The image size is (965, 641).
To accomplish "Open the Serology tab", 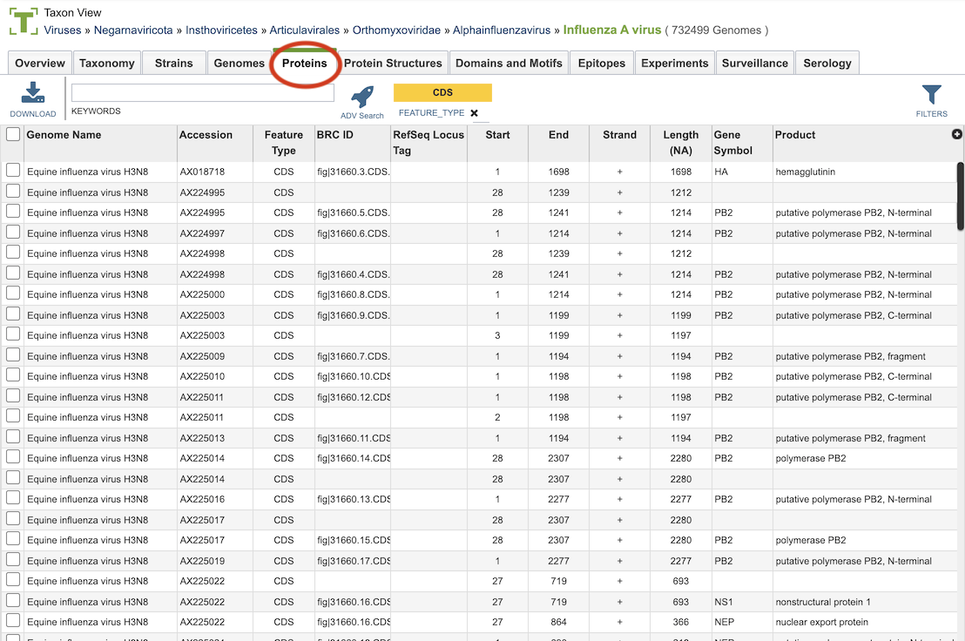I will (x=827, y=63).
